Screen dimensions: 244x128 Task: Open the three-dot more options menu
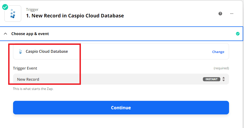pos(232,14)
